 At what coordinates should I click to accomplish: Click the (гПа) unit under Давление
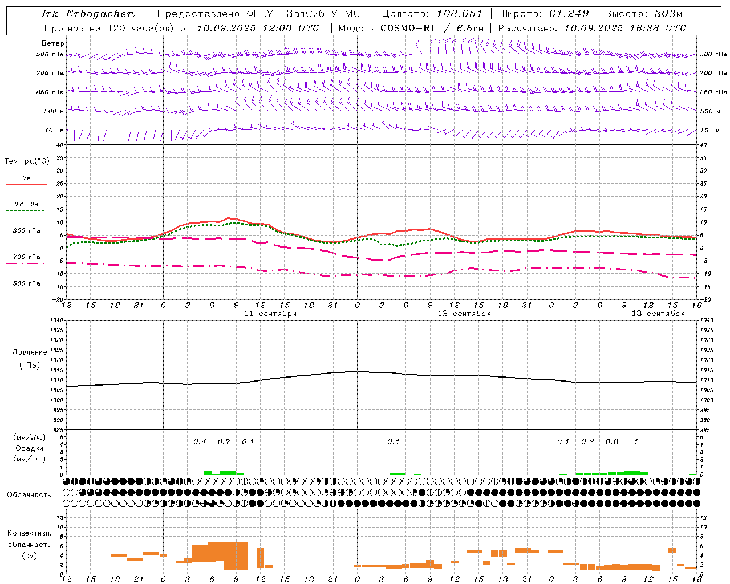(x=30, y=366)
